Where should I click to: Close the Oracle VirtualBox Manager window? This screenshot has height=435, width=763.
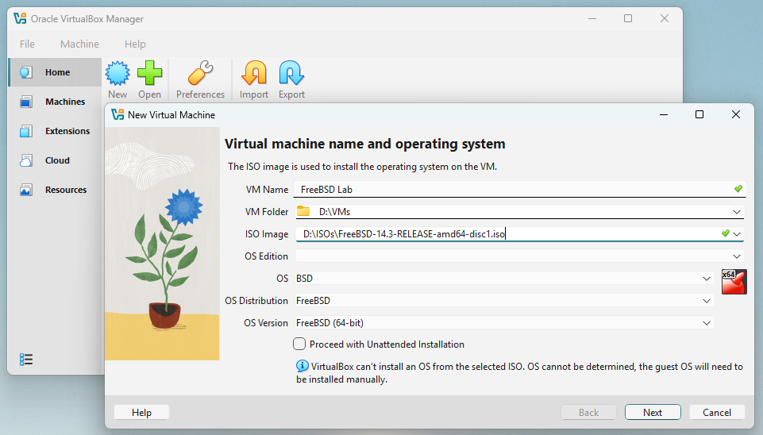click(x=665, y=18)
